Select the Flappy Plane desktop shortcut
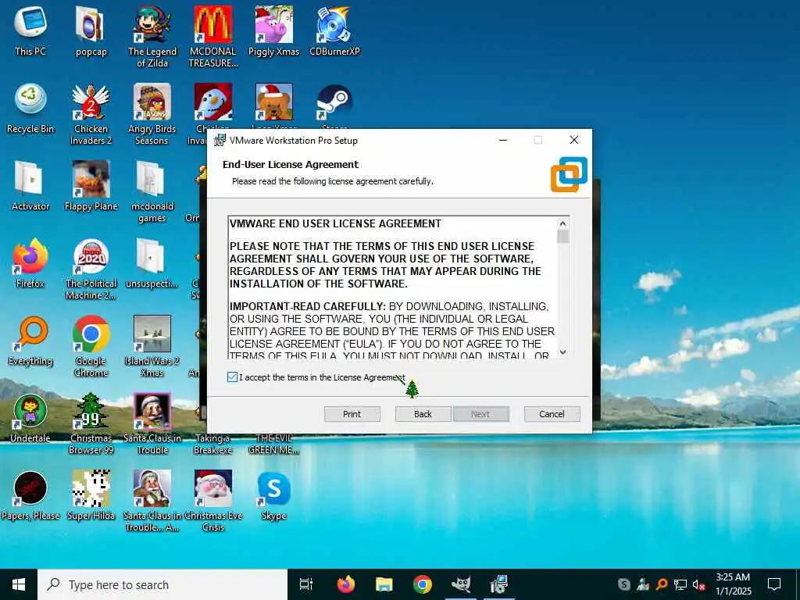The image size is (800, 600). 91,186
